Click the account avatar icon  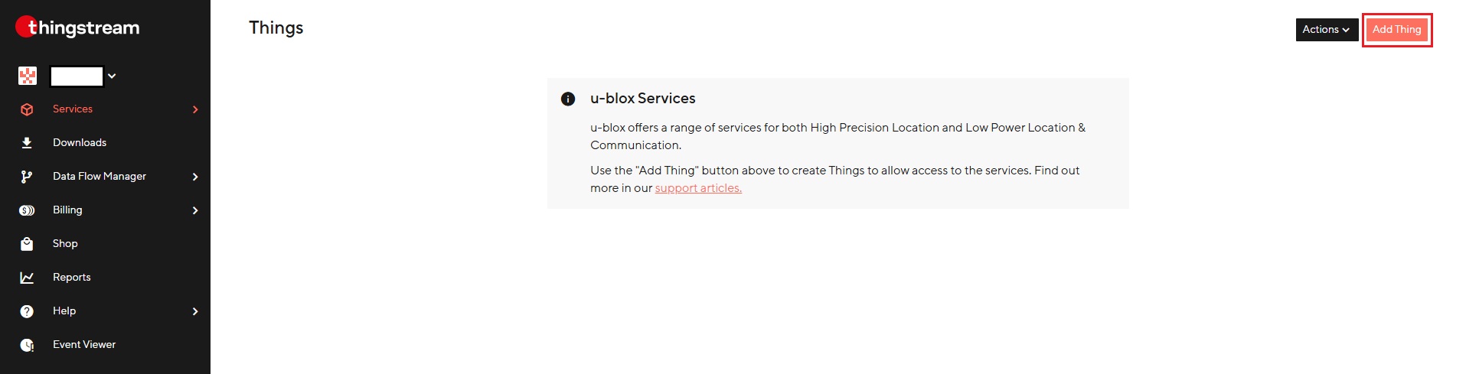coord(28,76)
